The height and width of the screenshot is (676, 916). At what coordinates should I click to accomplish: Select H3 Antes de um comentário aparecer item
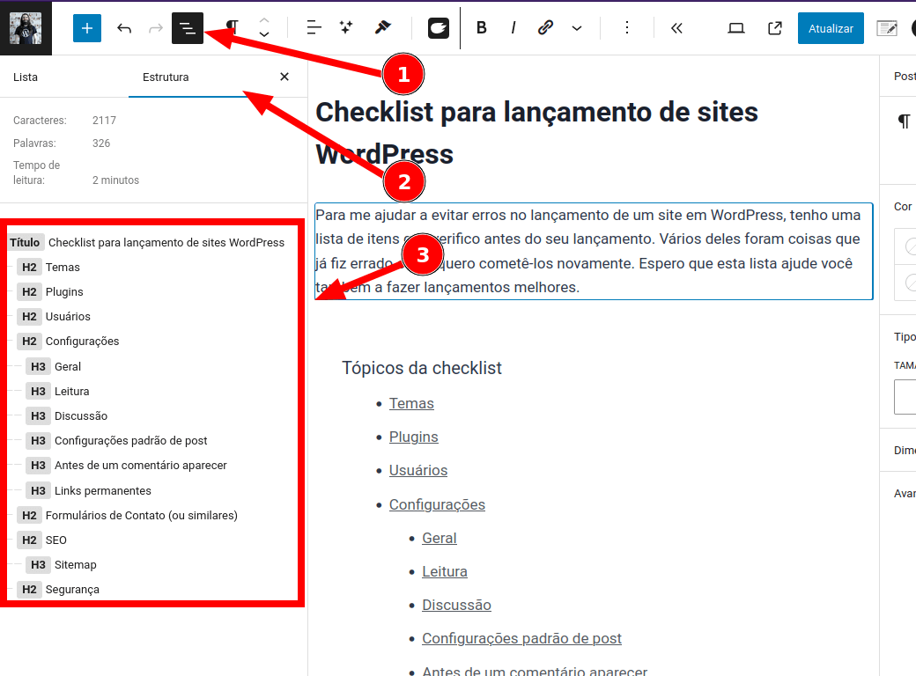[x=127, y=466]
